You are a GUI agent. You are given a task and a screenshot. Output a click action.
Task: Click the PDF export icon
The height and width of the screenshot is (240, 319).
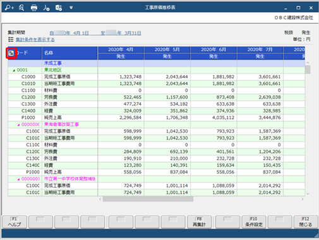click(x=46, y=8)
